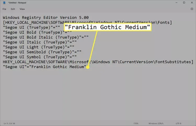The width and height of the screenshot is (196, 126).
Task: Place cursor in Windows Registry Editor Version line
Action: click(x=46, y=17)
